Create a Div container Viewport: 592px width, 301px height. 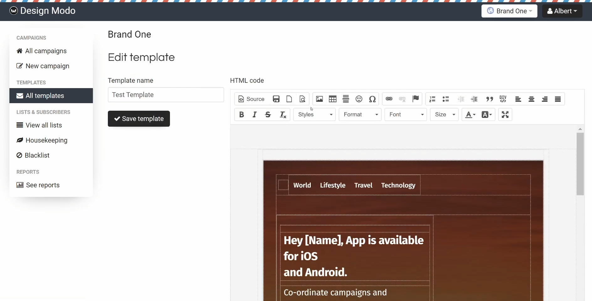(x=503, y=99)
